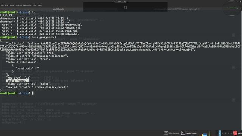Open the File menu
Screen dimensions: 242x136
(x=2, y=5)
